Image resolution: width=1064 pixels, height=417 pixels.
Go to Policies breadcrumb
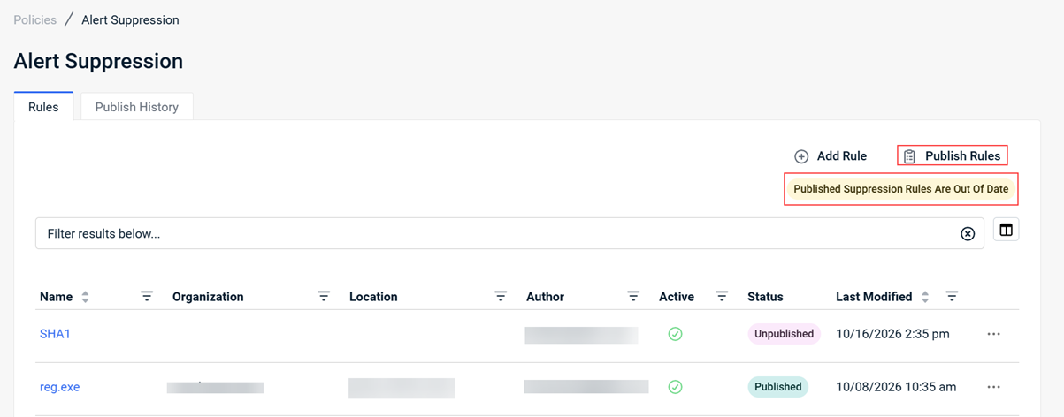[x=35, y=19]
